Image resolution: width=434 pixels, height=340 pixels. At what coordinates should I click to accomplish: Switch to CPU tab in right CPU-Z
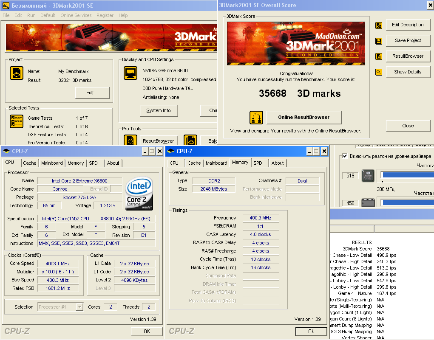174,163
